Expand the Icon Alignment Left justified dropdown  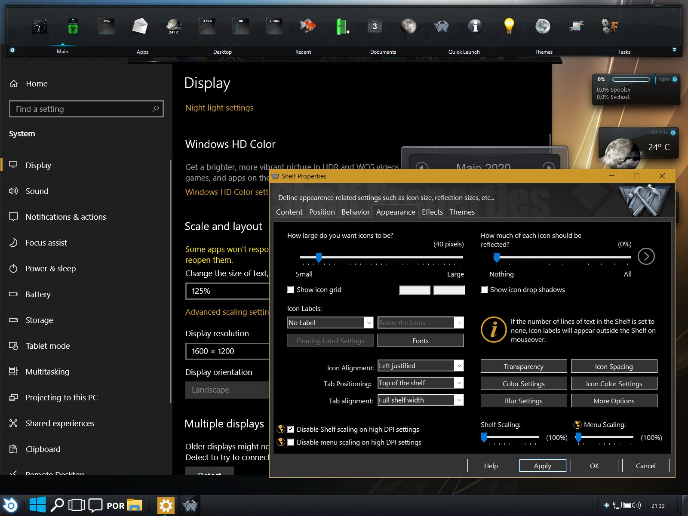click(420, 366)
